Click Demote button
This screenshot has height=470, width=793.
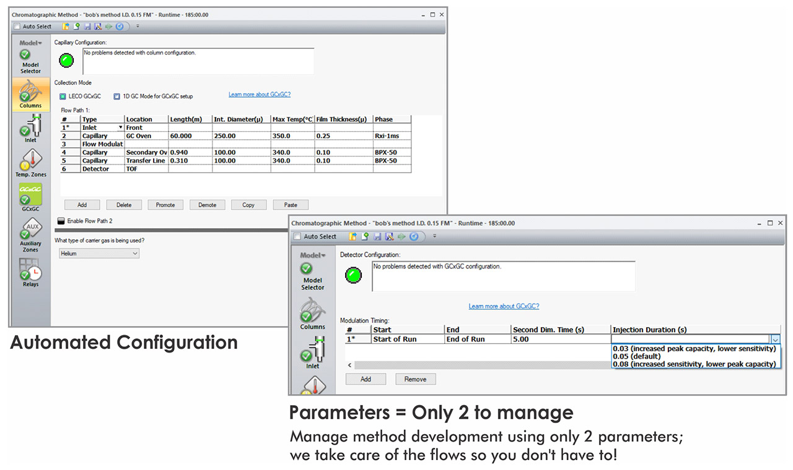[207, 205]
